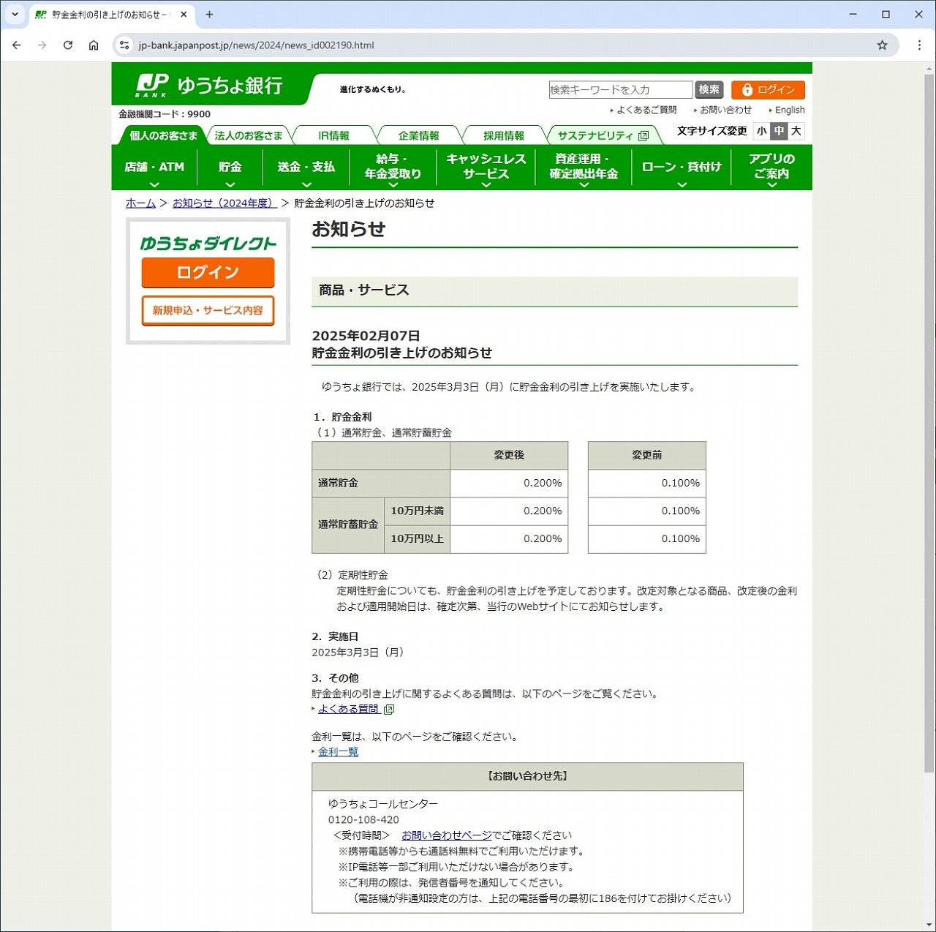Open the browser home page
This screenshot has width=936, height=932.
(x=94, y=45)
